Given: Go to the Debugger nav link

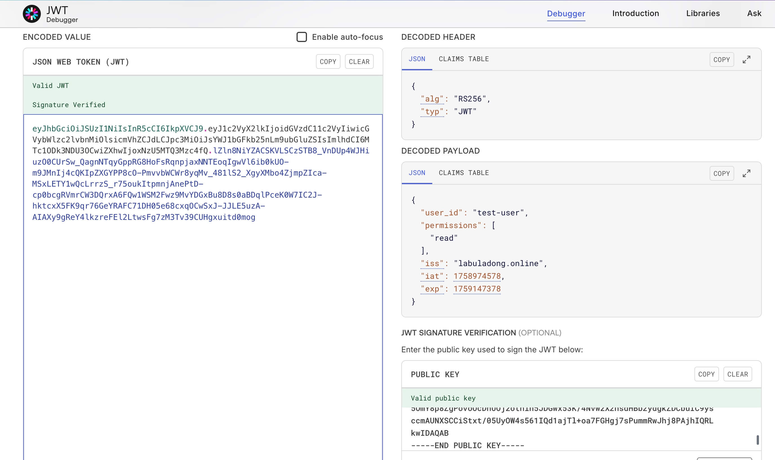Looking at the screenshot, I should [566, 14].
